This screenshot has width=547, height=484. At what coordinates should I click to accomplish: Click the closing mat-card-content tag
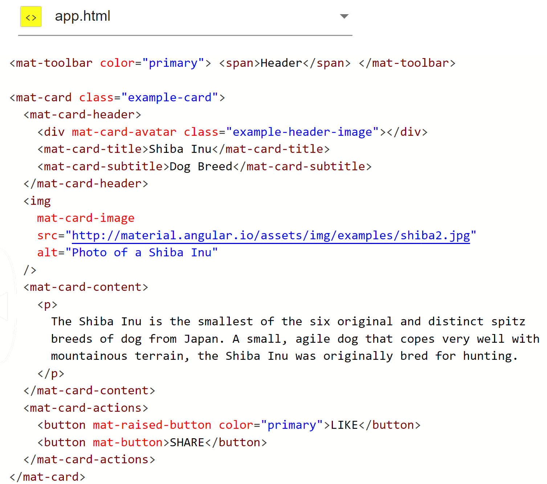89,391
